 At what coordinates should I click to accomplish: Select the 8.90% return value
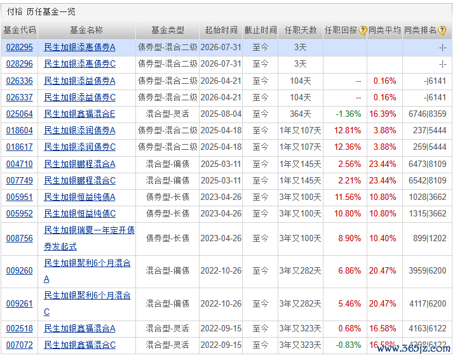click(350, 238)
